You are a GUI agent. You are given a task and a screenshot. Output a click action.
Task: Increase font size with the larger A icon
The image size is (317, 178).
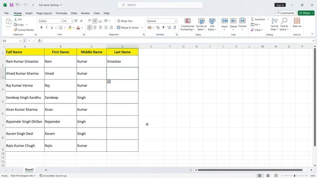76,21
